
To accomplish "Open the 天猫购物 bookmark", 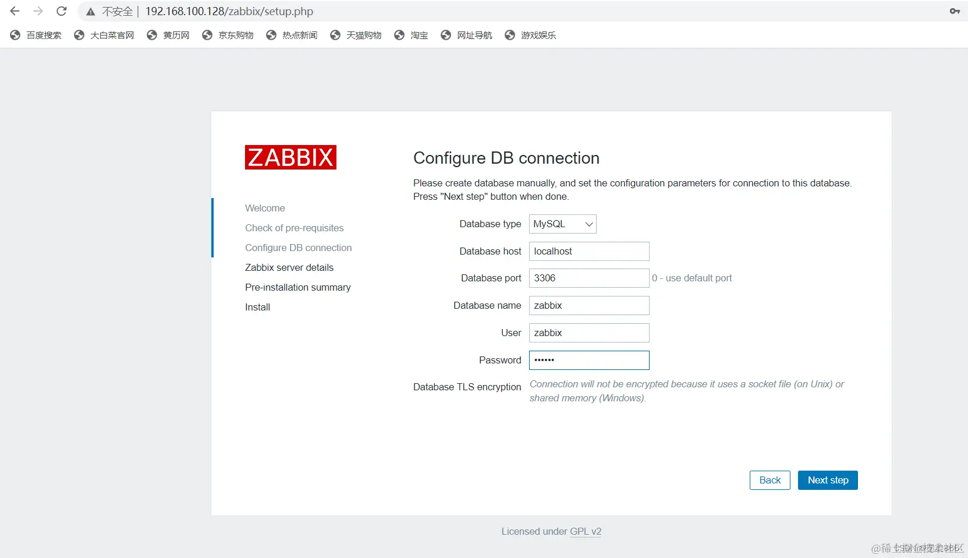I will (x=356, y=35).
